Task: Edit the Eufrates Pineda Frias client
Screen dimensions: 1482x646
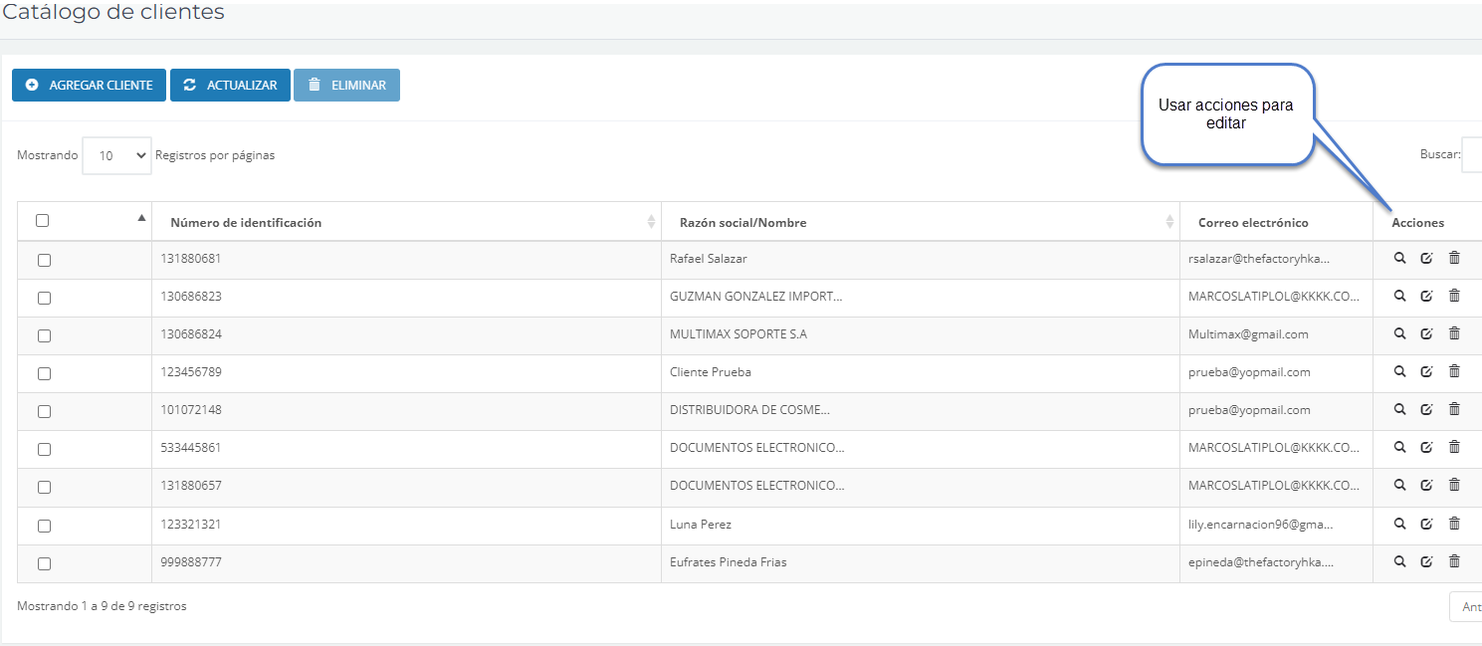Action: [1426, 562]
